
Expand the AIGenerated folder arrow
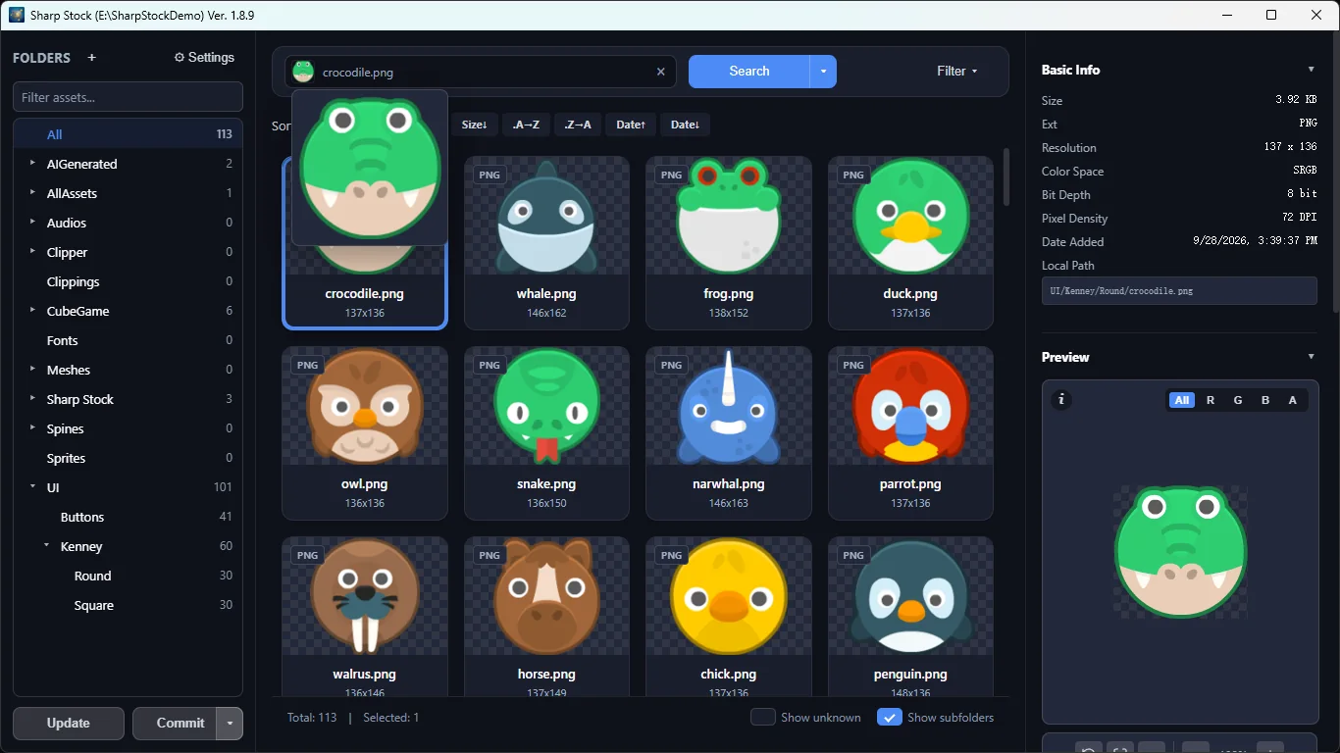(x=32, y=164)
